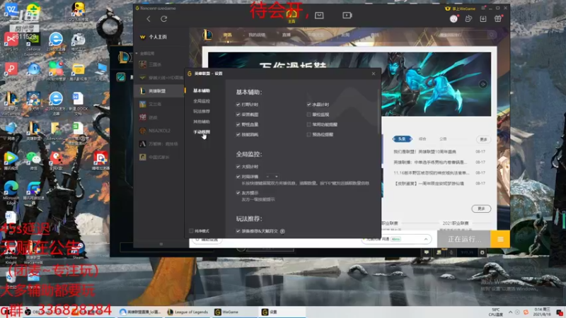Select 公告 news filter
This screenshot has width=566, height=318.
pos(443,139)
